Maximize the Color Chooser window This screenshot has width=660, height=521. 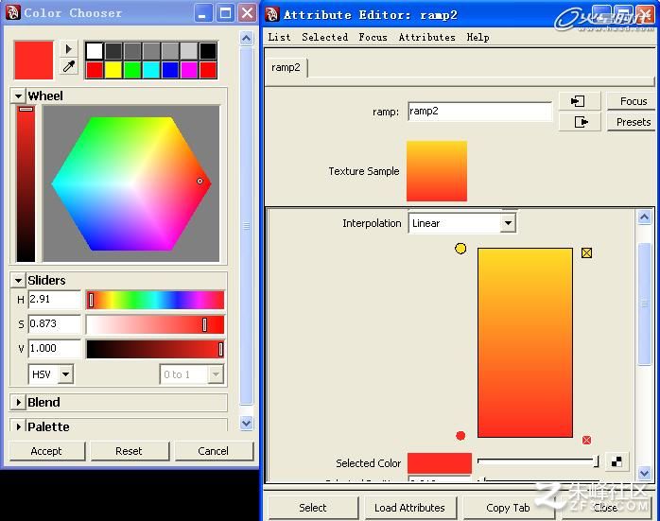(x=226, y=13)
